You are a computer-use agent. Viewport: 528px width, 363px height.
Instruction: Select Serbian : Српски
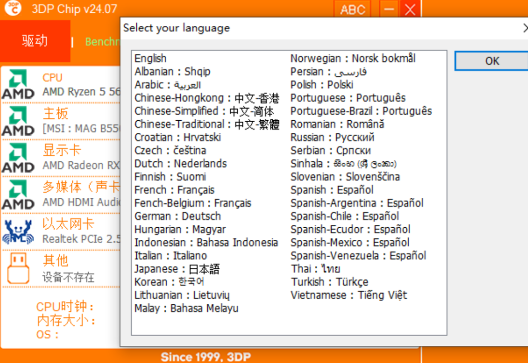click(x=330, y=150)
